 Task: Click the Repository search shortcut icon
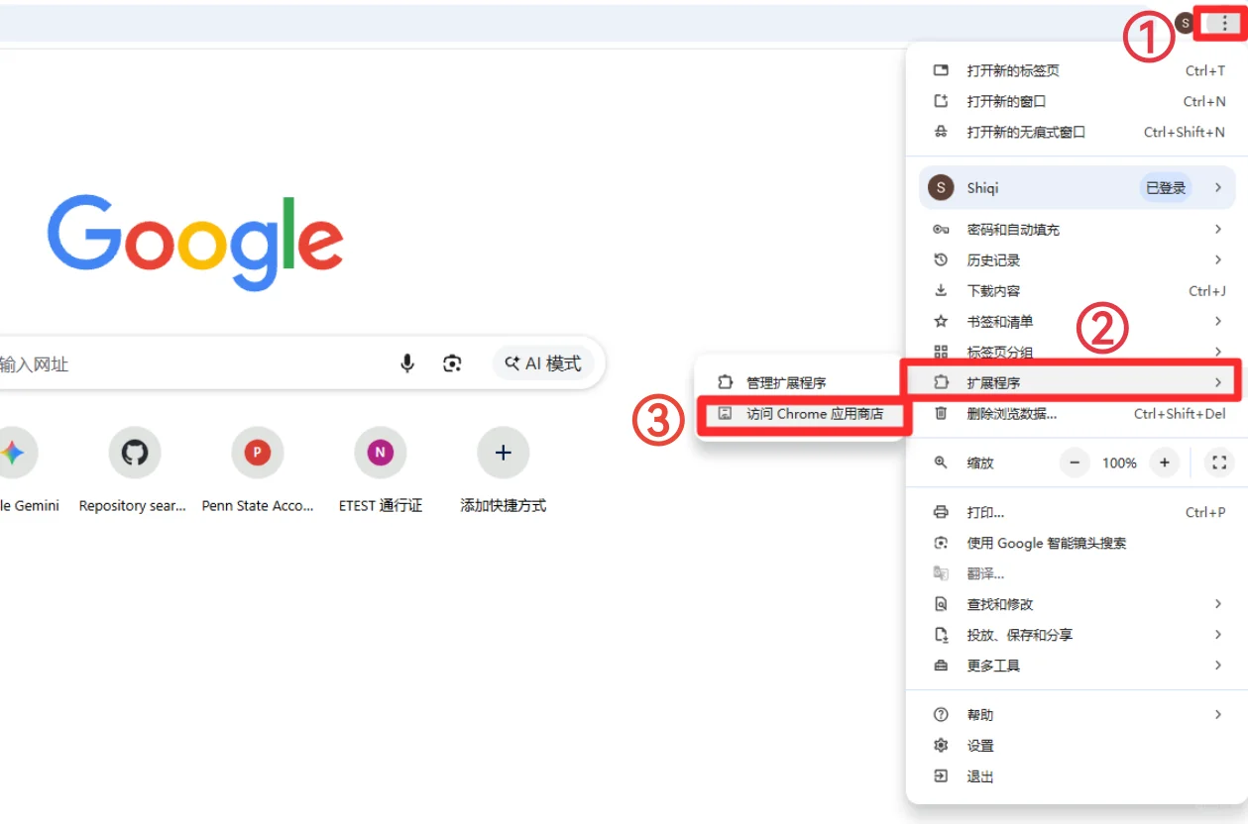[134, 452]
